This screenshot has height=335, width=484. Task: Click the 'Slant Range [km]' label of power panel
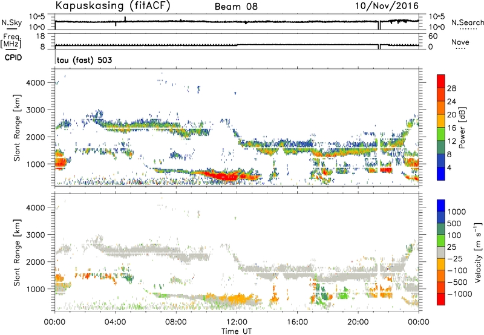point(17,128)
